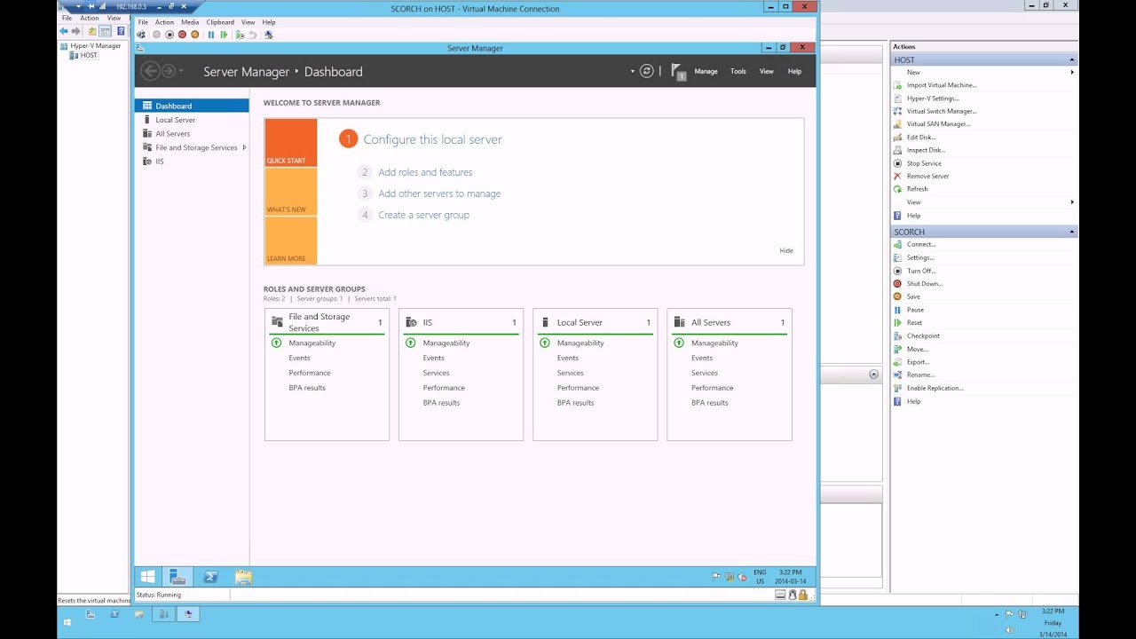Click the orange Save icon in VM toolbar
The image size is (1136, 639).
(195, 35)
